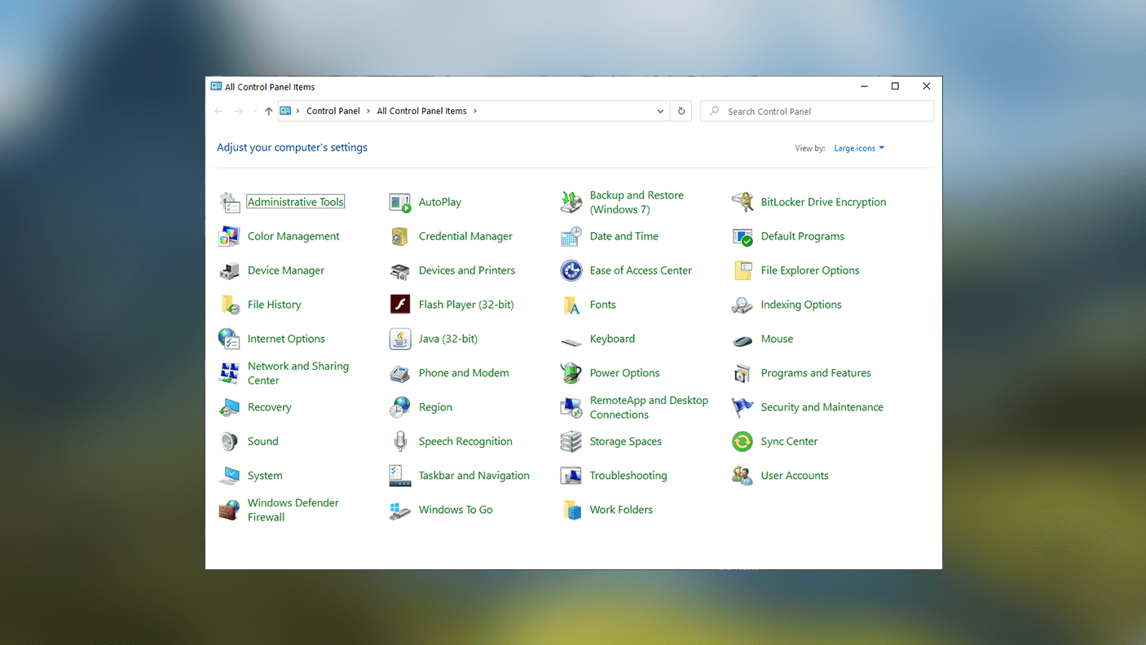Expand the chevron after Control Panel breadcrumb
Image resolution: width=1146 pixels, height=645 pixels.
[x=368, y=112]
